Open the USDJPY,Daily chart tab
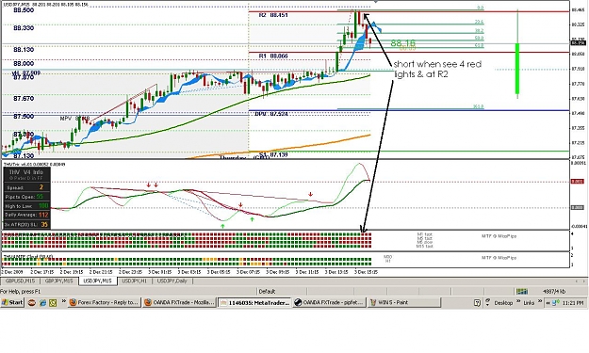Viewport: 589px width, 353px height. 172,281
